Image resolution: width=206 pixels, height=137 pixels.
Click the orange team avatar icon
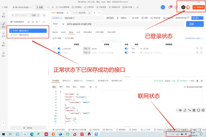click(188, 7)
